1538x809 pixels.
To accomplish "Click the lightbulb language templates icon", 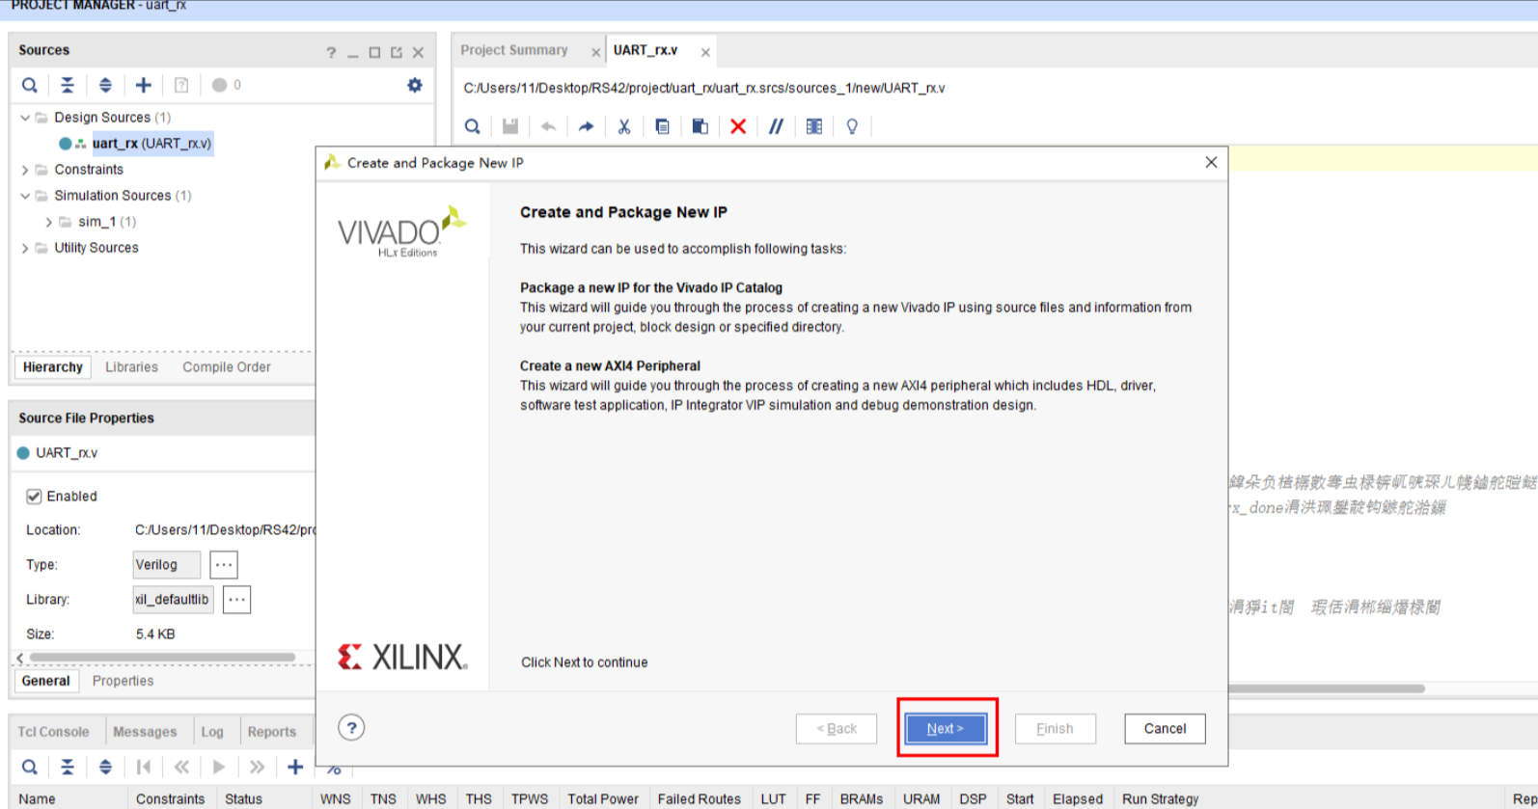I will click(x=852, y=126).
